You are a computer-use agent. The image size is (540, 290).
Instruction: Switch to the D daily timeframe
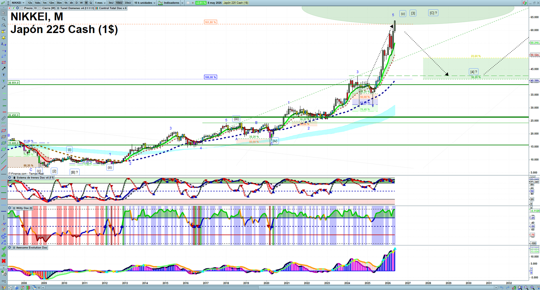pyautogui.click(x=77, y=3)
